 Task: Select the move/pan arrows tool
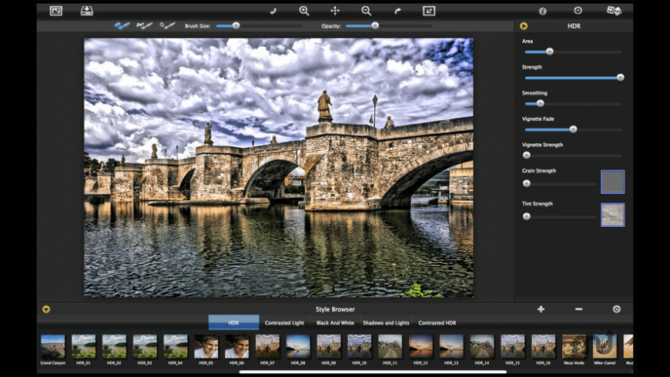click(335, 11)
